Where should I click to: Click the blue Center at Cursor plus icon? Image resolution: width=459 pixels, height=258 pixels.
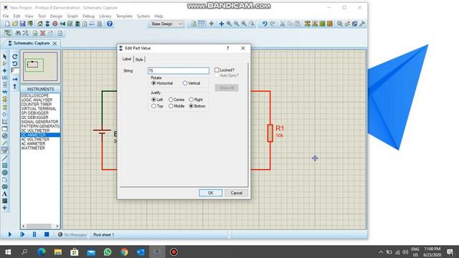[222, 24]
